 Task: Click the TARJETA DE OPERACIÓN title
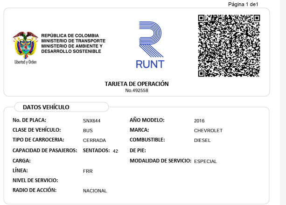pos(137,84)
